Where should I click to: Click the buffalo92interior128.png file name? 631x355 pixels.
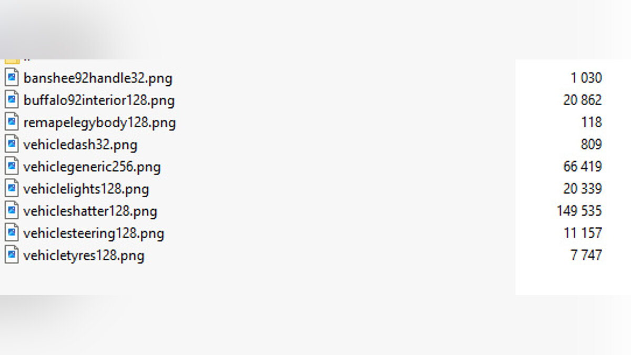[x=99, y=100]
